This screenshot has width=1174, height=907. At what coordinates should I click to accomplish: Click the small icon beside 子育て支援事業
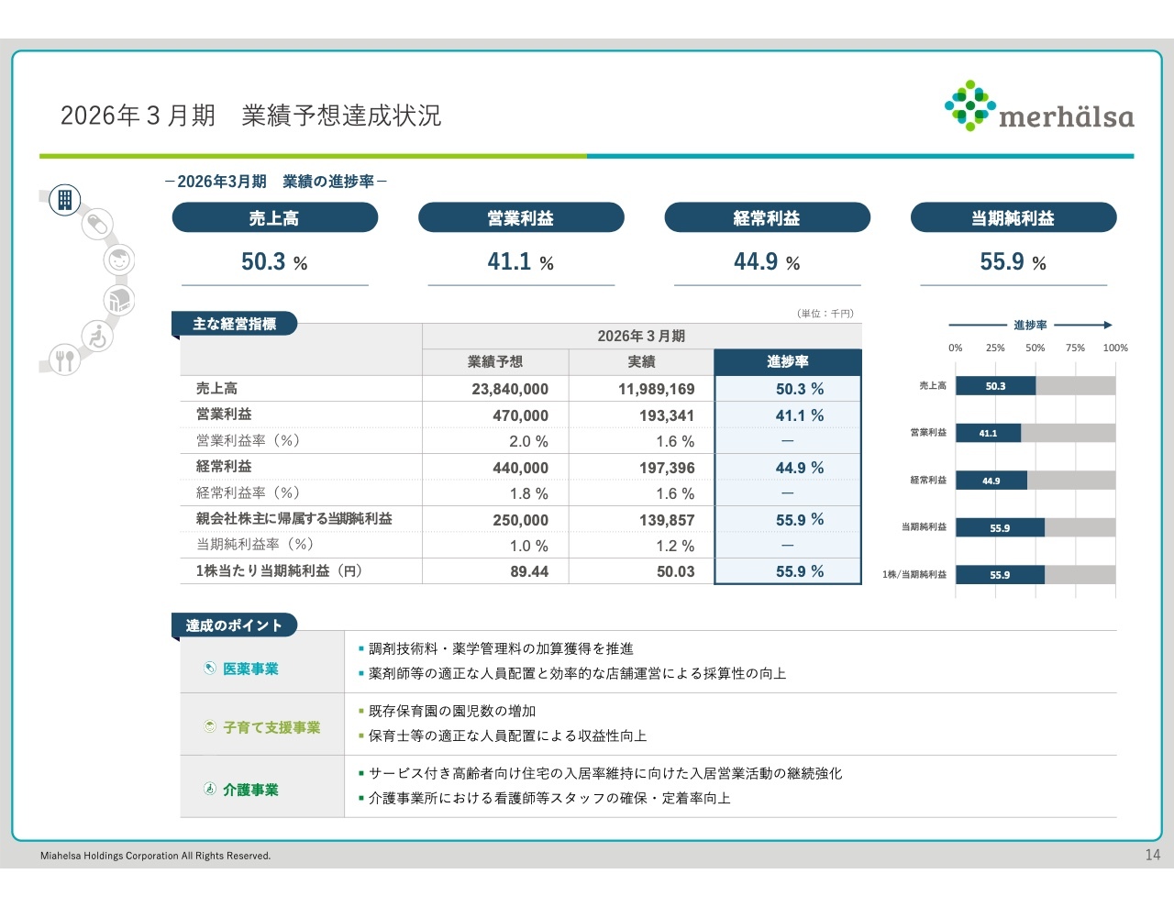[210, 727]
